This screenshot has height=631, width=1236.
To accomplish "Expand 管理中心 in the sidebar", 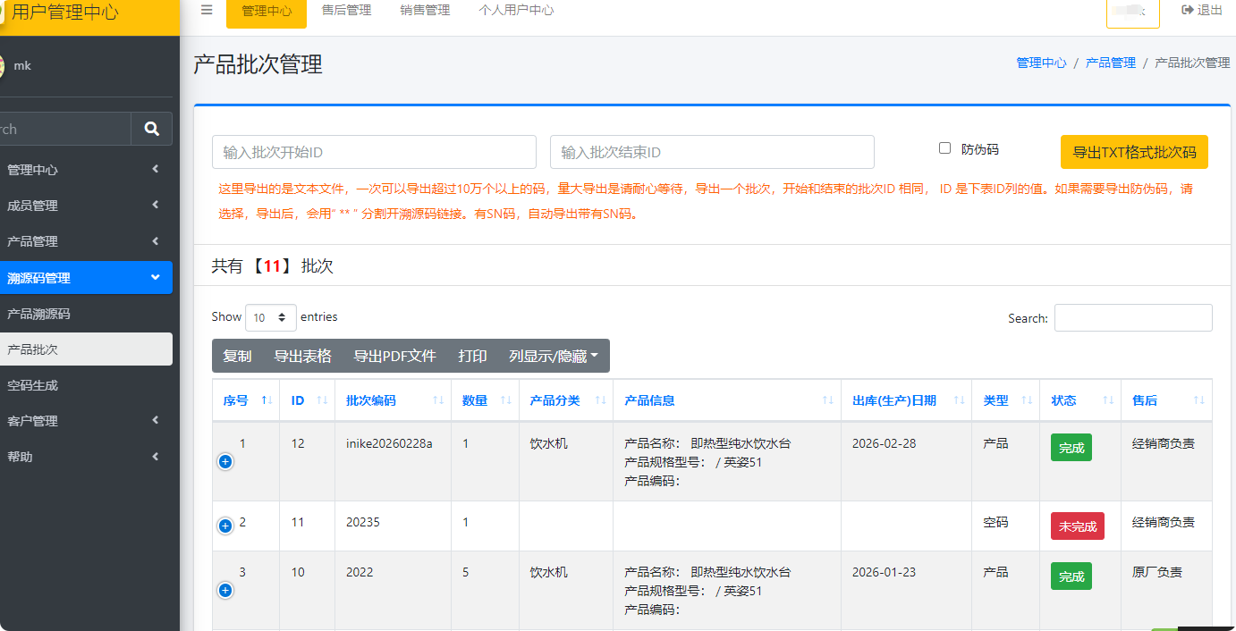I will [x=86, y=170].
